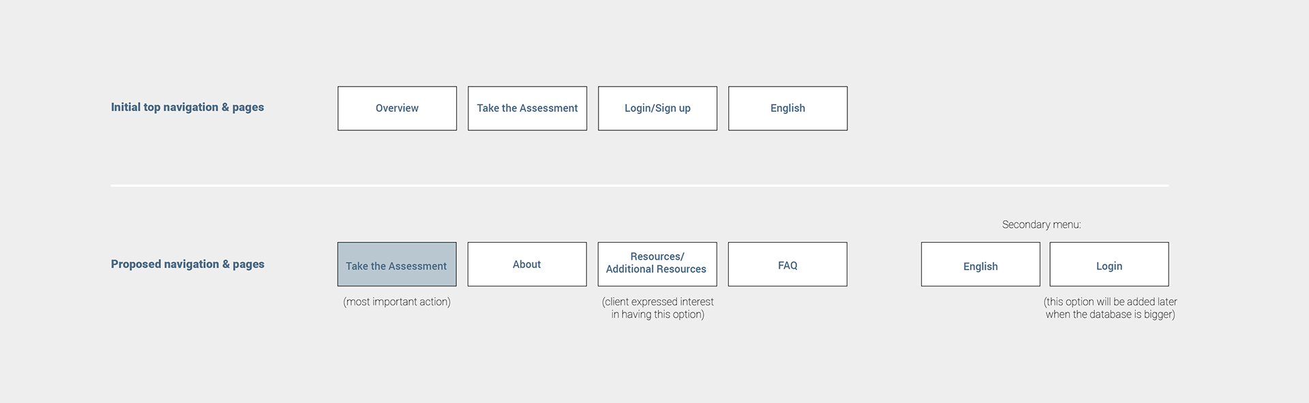
Task: Click the Resources/Additional Resources box
Action: [x=657, y=264]
